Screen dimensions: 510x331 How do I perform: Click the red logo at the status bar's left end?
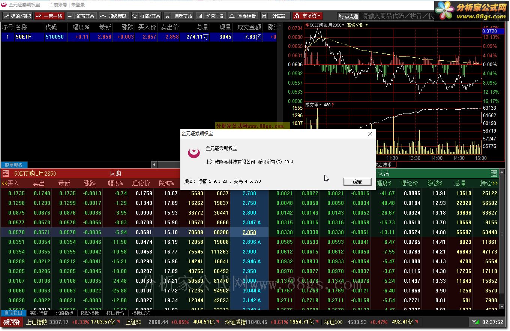click(x=12, y=322)
